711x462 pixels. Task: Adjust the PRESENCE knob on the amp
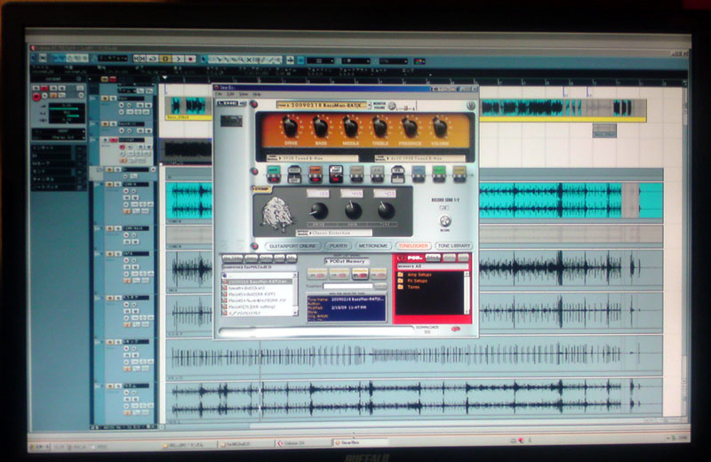(x=410, y=127)
